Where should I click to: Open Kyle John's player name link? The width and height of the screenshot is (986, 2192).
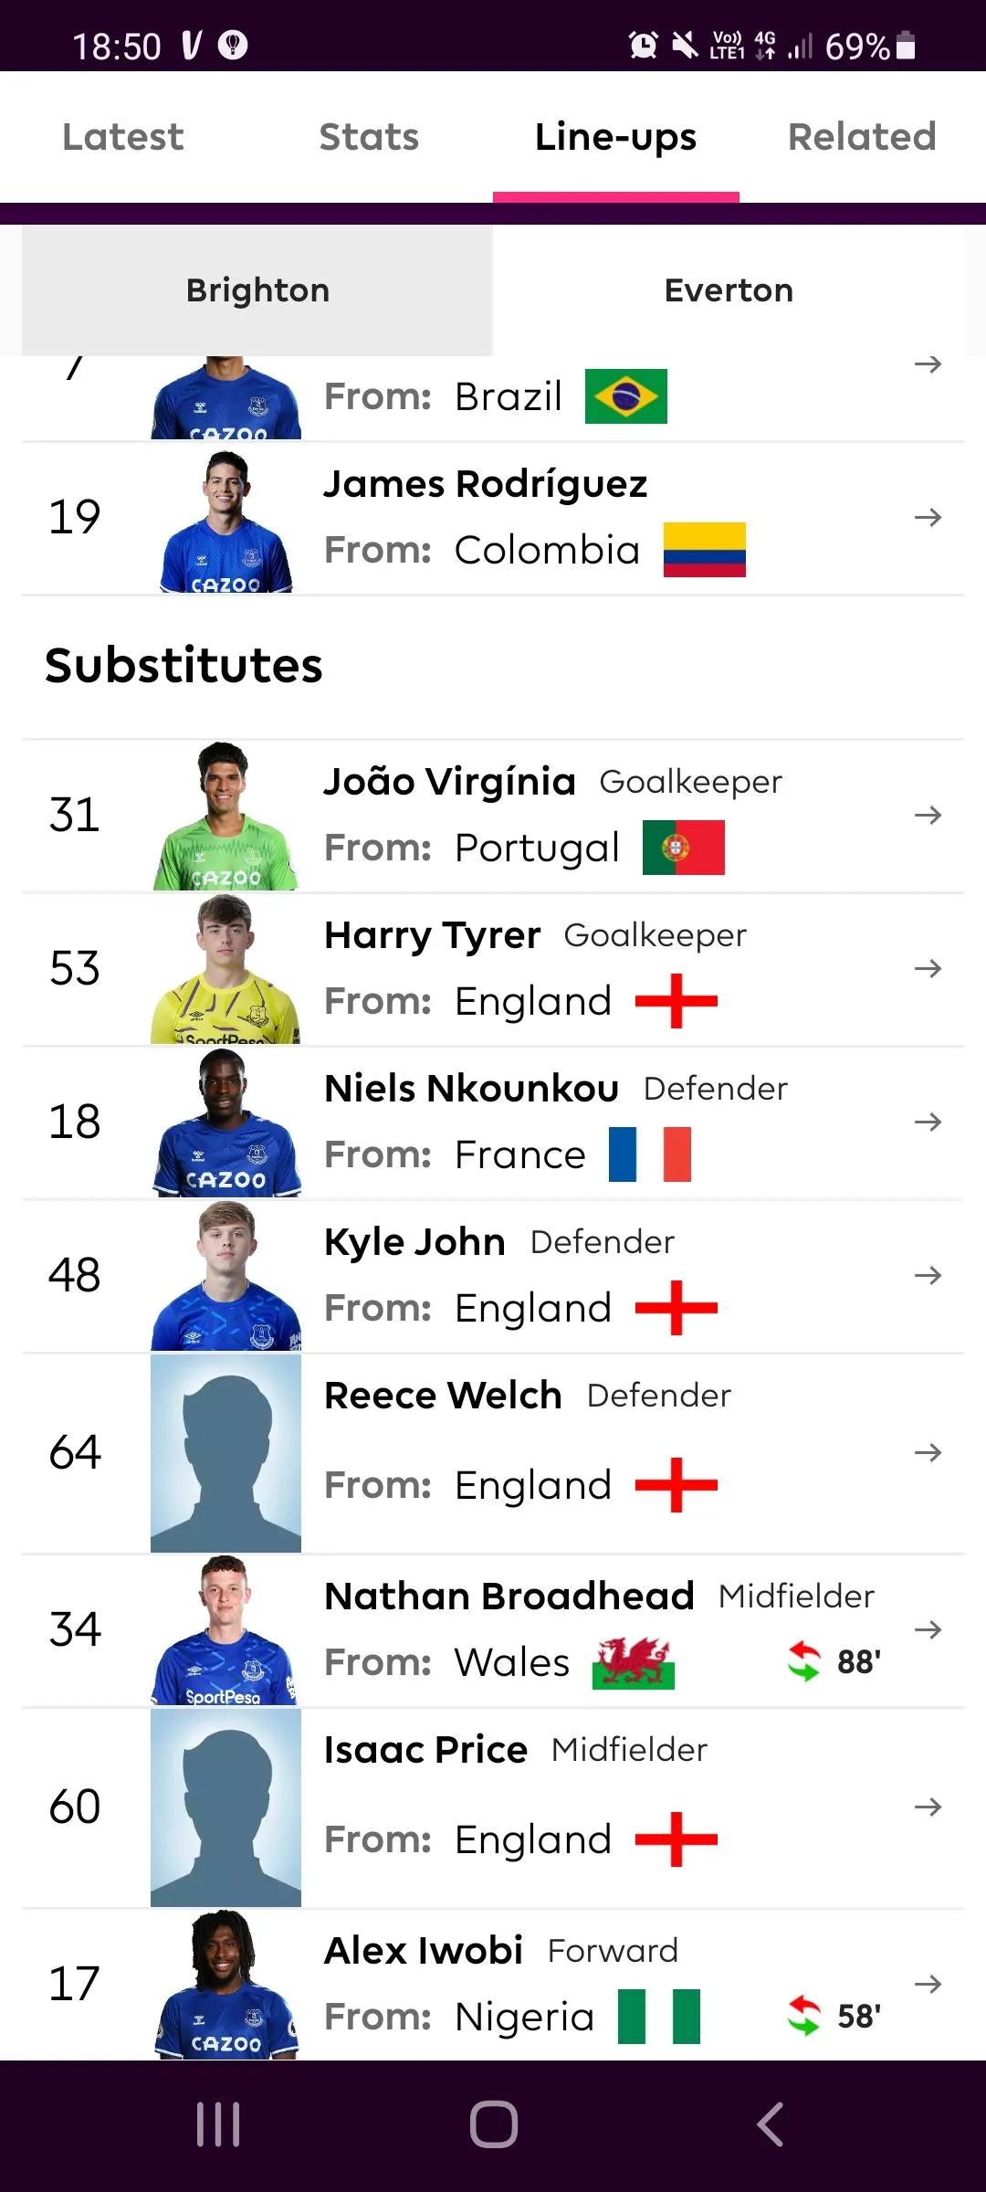(414, 1242)
